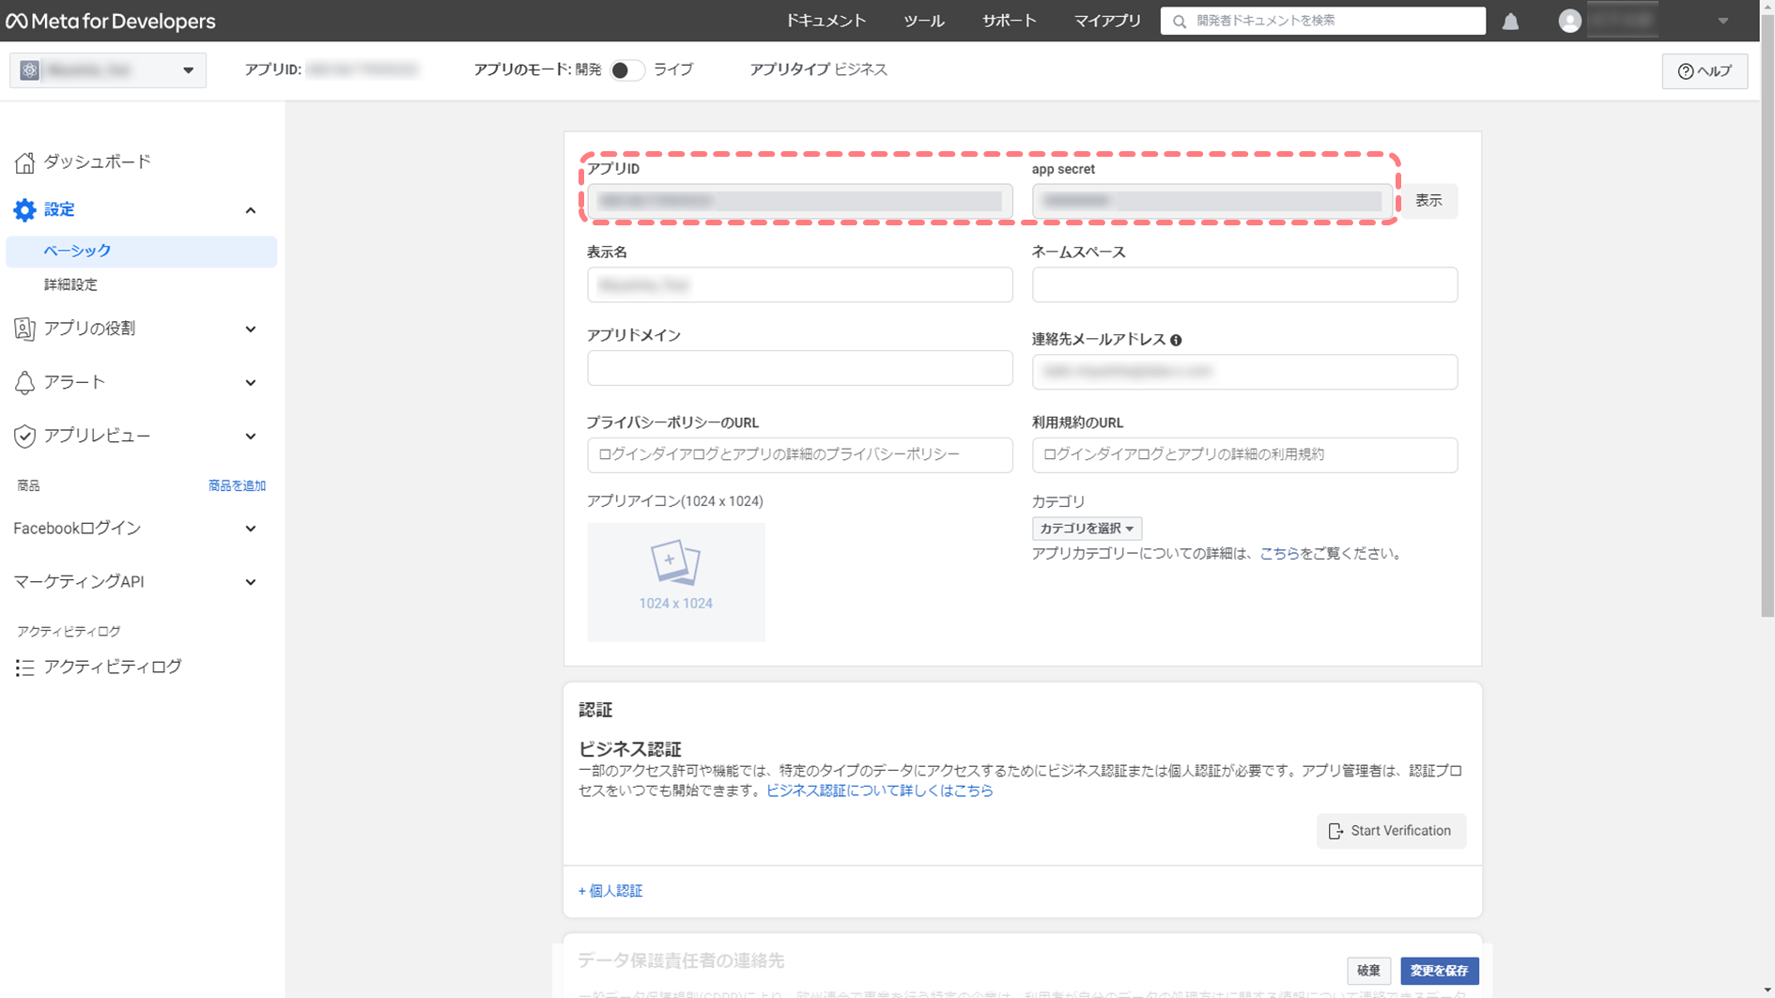
Task: Click the ヘルプ button
Action: click(1705, 71)
